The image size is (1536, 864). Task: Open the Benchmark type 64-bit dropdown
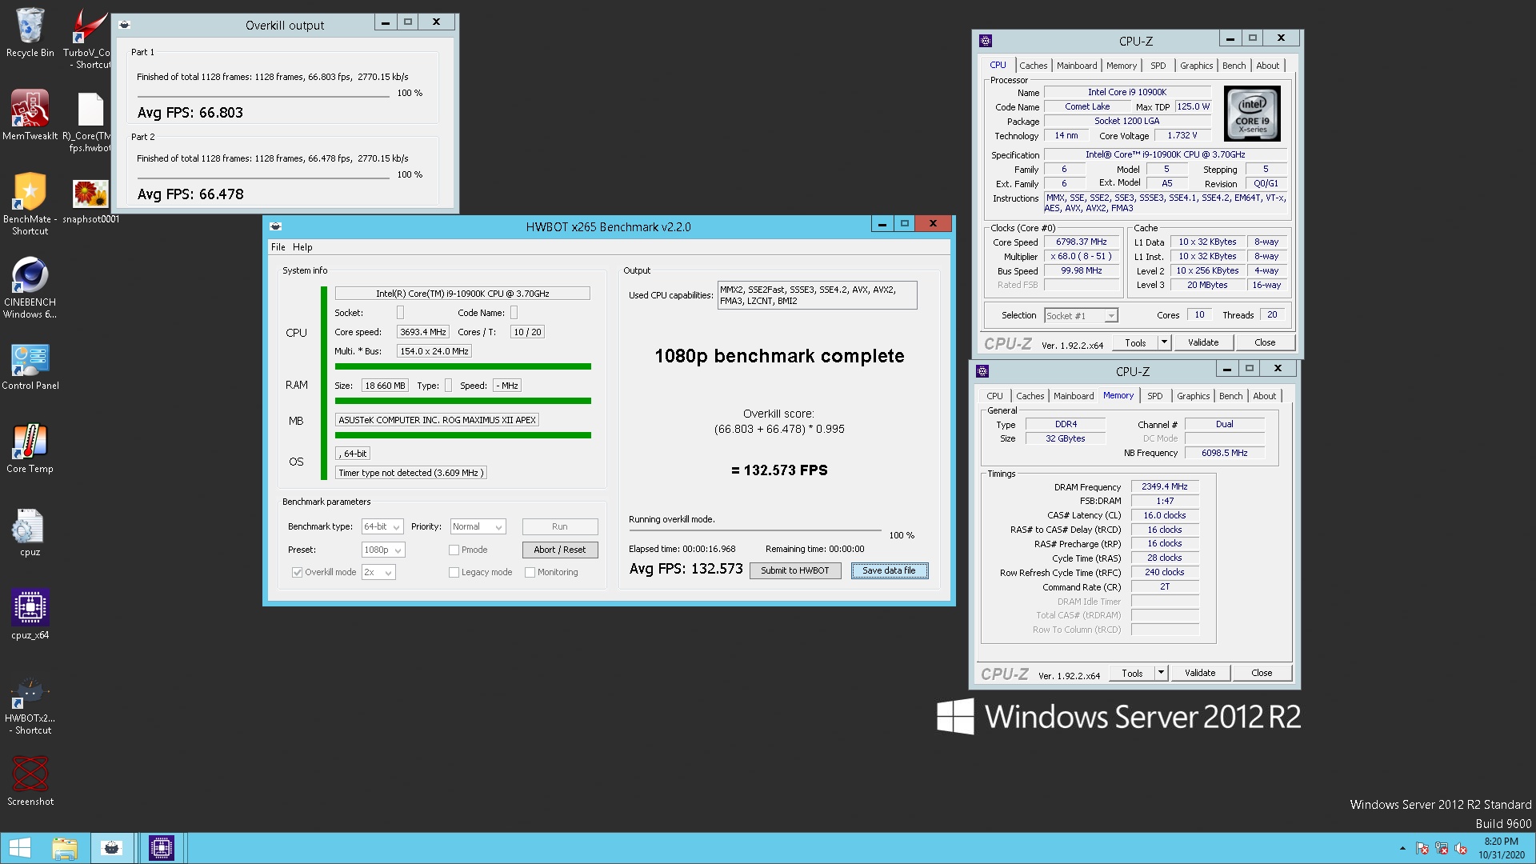382,527
